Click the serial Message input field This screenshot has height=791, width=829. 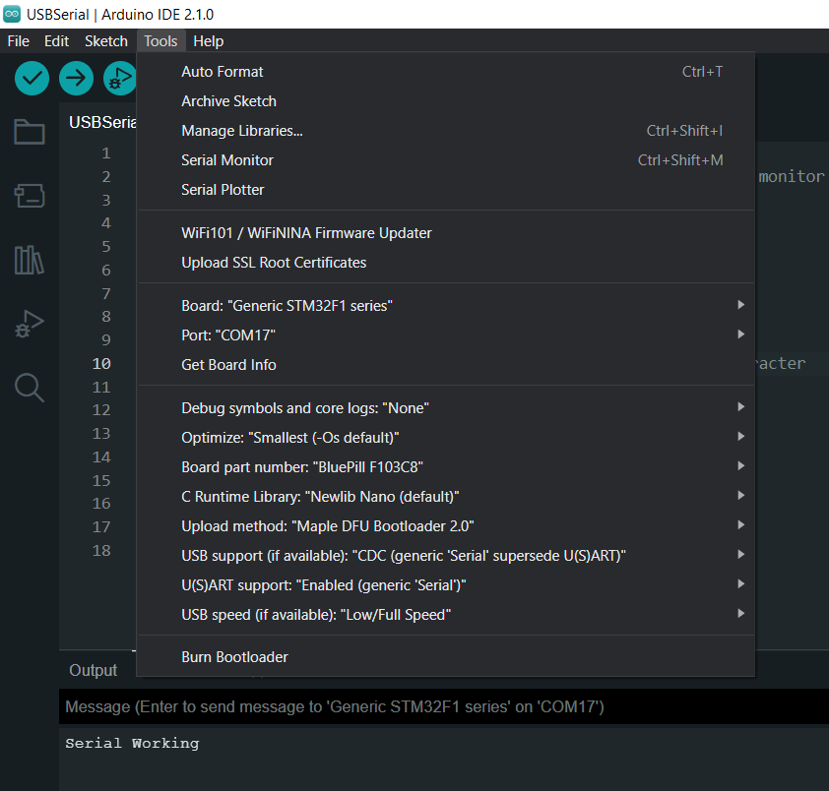point(444,707)
